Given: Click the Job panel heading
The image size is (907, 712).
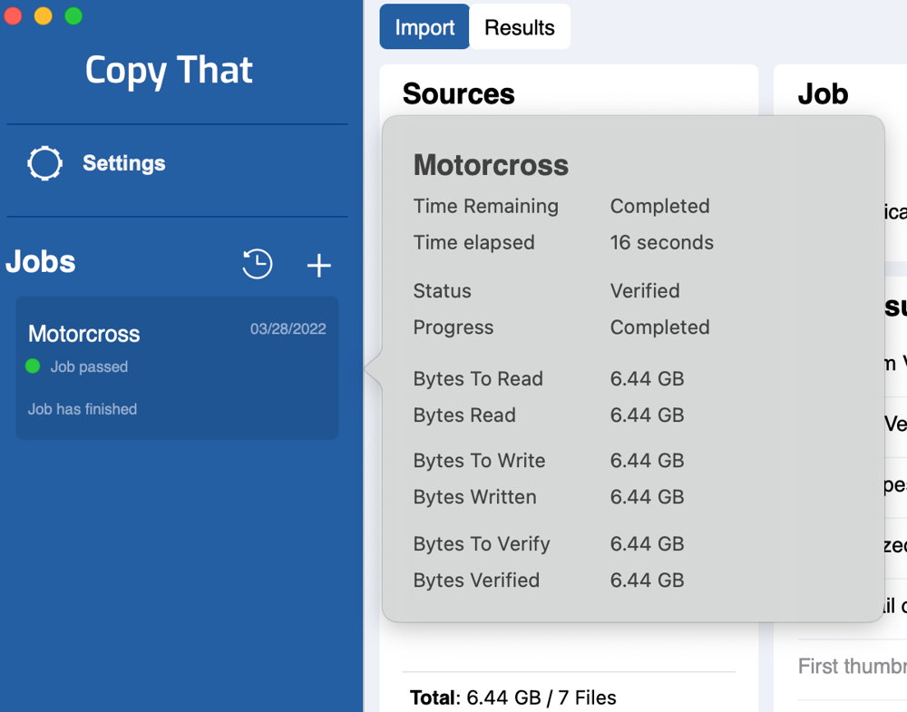Looking at the screenshot, I should [x=824, y=93].
